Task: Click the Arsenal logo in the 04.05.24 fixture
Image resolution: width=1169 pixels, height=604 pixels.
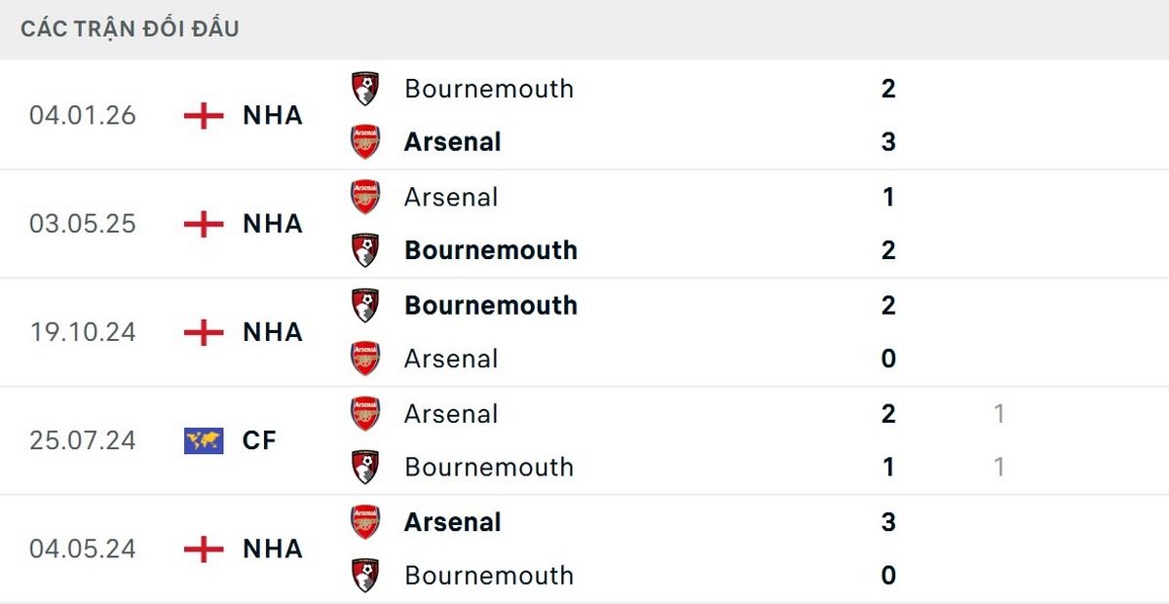Action: pyautogui.click(x=365, y=520)
